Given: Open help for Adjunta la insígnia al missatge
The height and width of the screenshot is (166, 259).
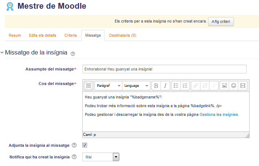Looking at the screenshot, I should pos(74,145).
